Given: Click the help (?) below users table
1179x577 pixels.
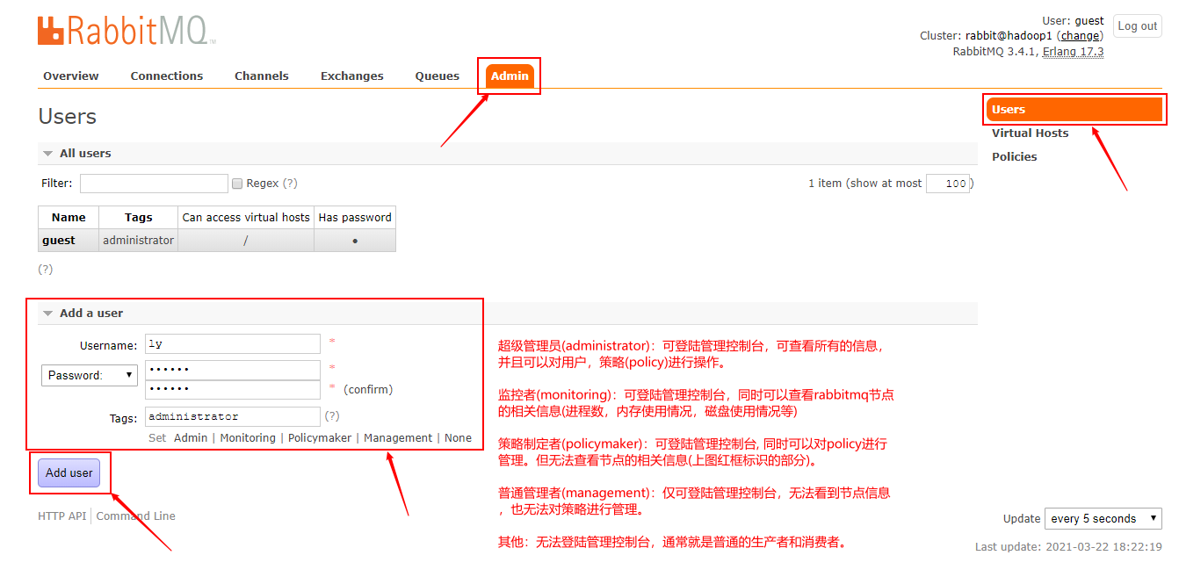Looking at the screenshot, I should pos(46,270).
